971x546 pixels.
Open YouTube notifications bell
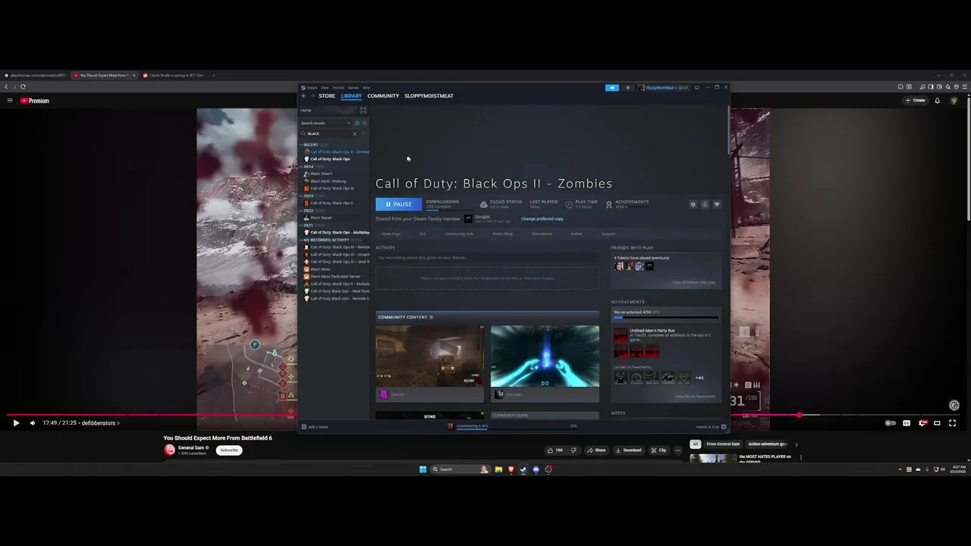click(x=938, y=100)
